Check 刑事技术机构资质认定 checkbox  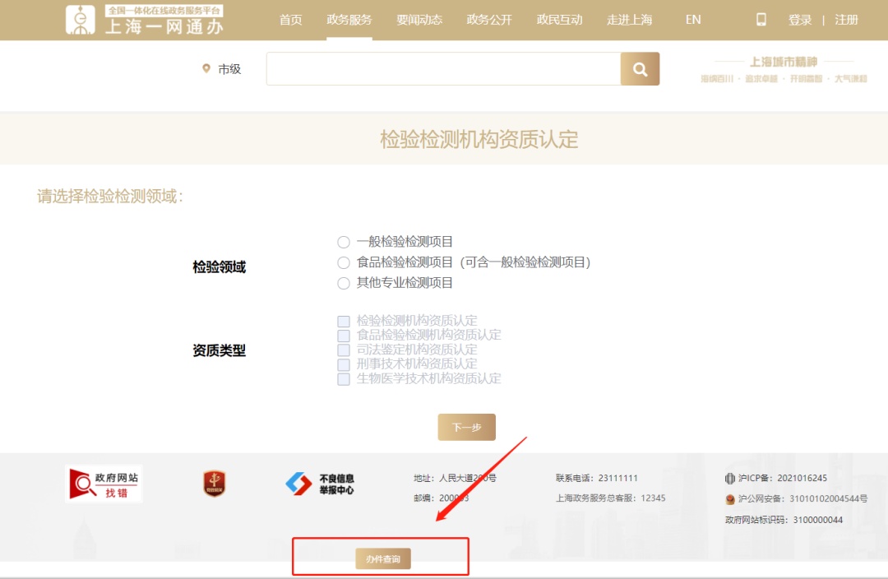(343, 364)
